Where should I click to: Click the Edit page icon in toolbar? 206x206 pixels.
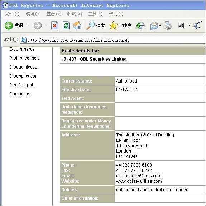(181, 25)
